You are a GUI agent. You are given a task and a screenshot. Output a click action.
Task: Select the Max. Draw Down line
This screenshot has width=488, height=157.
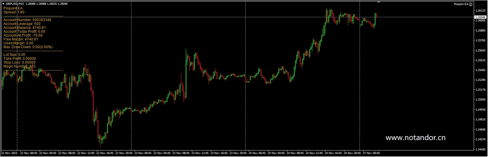pyautogui.click(x=28, y=47)
